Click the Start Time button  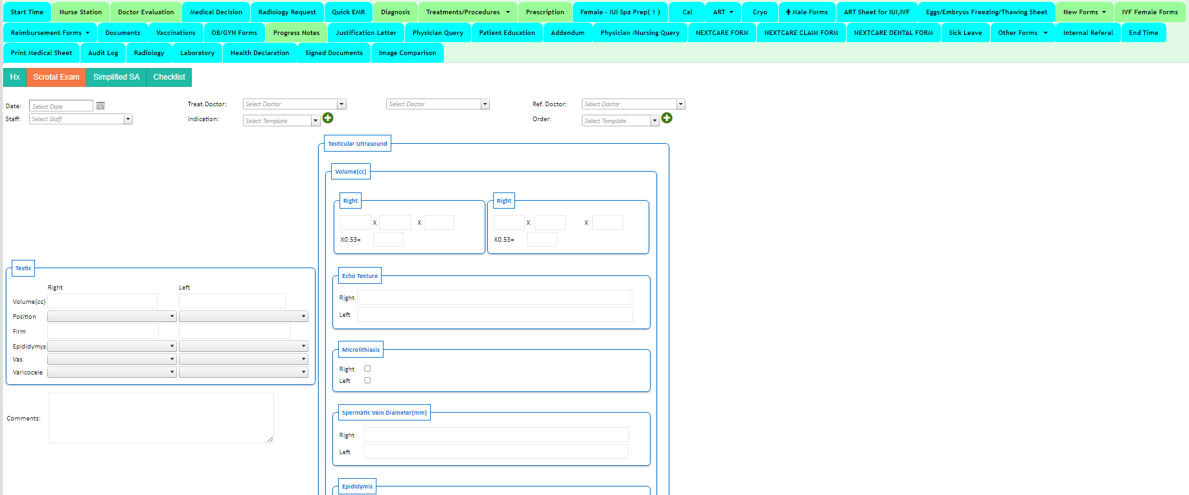pyautogui.click(x=27, y=12)
